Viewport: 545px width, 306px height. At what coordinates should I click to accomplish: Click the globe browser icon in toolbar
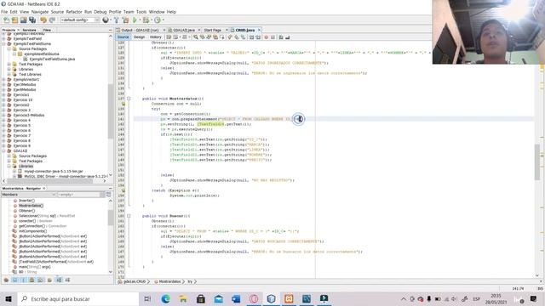pos(106,20)
